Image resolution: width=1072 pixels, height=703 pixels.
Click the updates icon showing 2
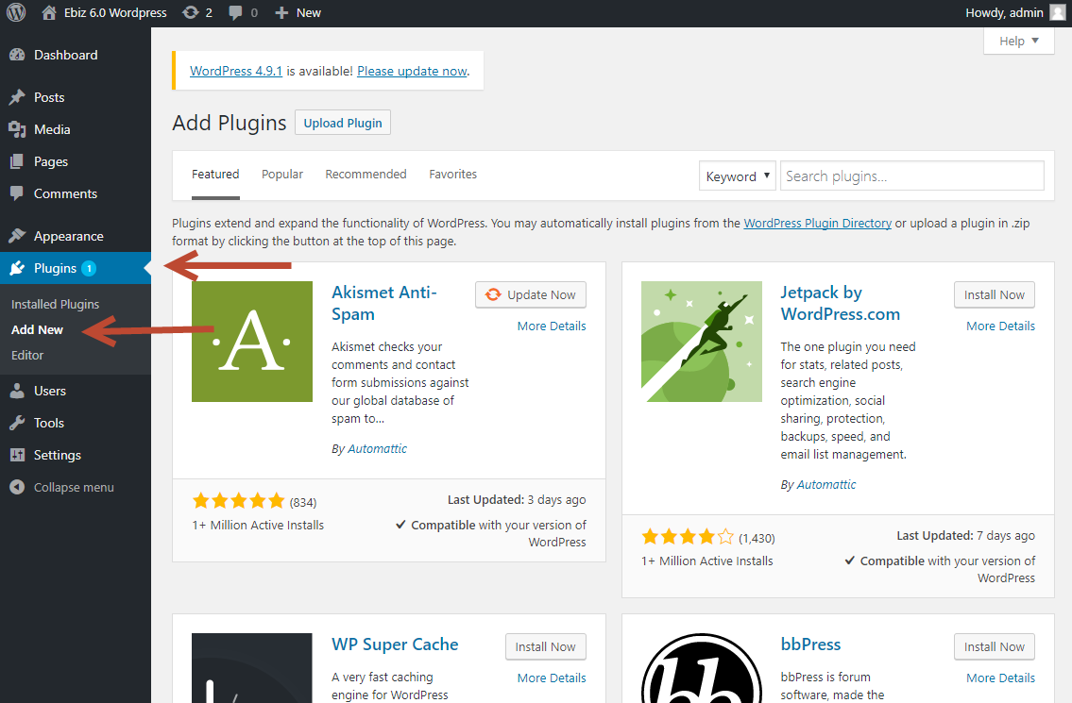coord(190,12)
